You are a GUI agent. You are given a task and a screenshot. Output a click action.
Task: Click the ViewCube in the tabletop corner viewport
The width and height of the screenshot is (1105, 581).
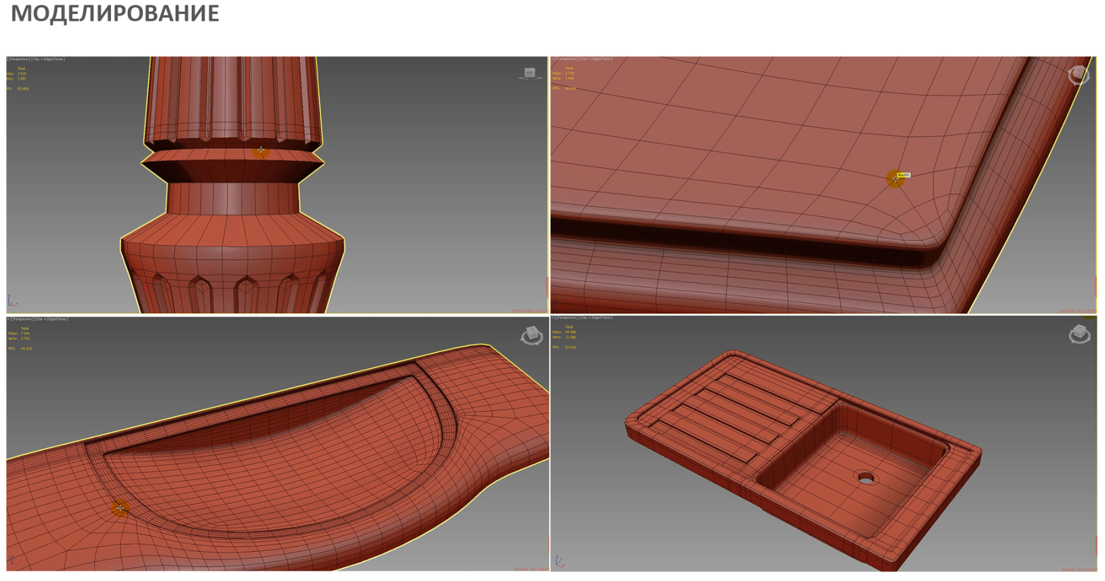pyautogui.click(x=1078, y=74)
